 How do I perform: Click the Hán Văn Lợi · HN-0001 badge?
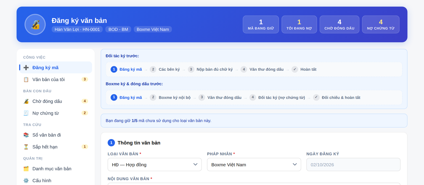pos(77,29)
